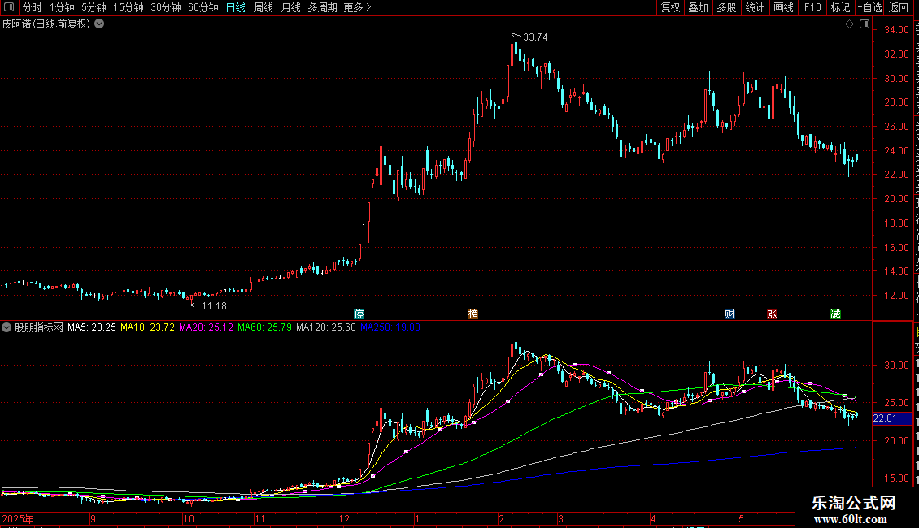Click the 11.18 low price label
This screenshot has width=919, height=528.
214,305
